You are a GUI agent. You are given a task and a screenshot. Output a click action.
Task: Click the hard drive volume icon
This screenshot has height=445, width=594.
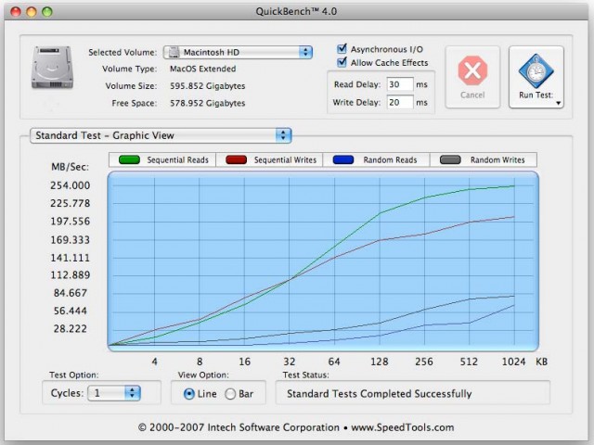tap(52, 68)
